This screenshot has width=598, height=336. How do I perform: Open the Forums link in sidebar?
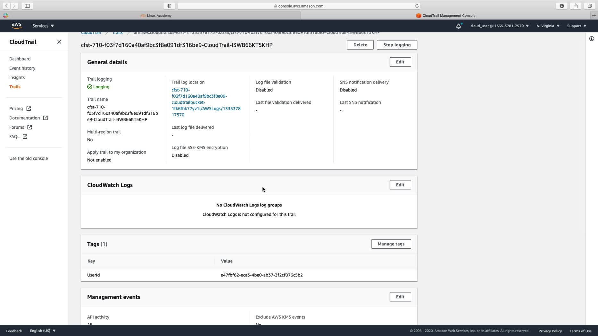(17, 127)
